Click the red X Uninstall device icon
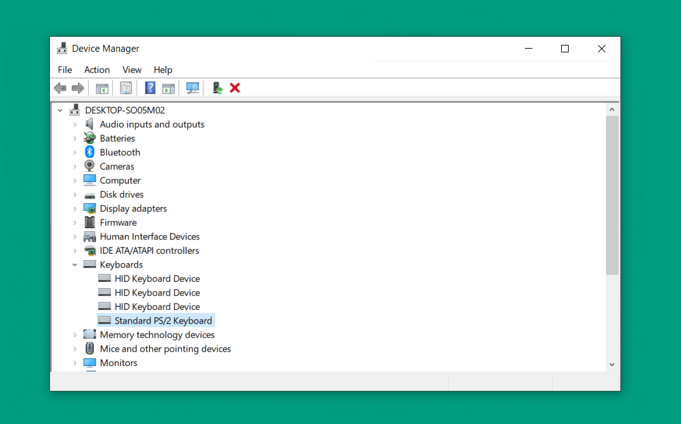Image resolution: width=681 pixels, height=424 pixels. coord(235,88)
